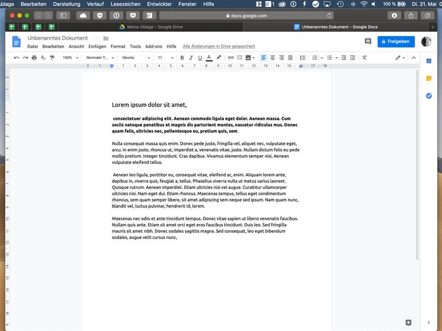Click the print icon in toolbar
442x331 pixels.
[34, 58]
